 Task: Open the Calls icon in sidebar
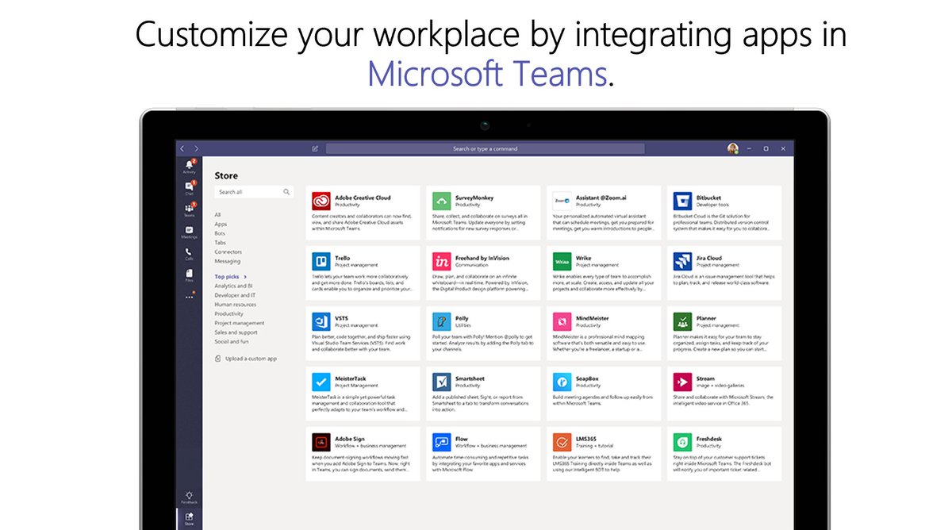point(189,253)
